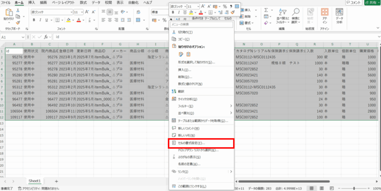381x191 pixels.
Task: Open 検索と選択 magnifier button
Action: [x=296, y=16]
